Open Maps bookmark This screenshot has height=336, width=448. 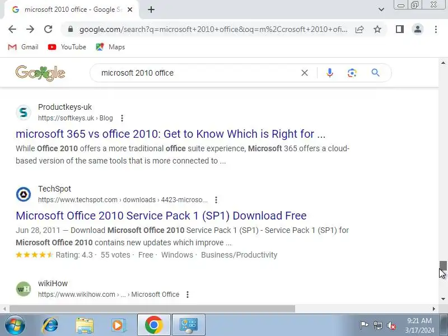pyautogui.click(x=110, y=47)
